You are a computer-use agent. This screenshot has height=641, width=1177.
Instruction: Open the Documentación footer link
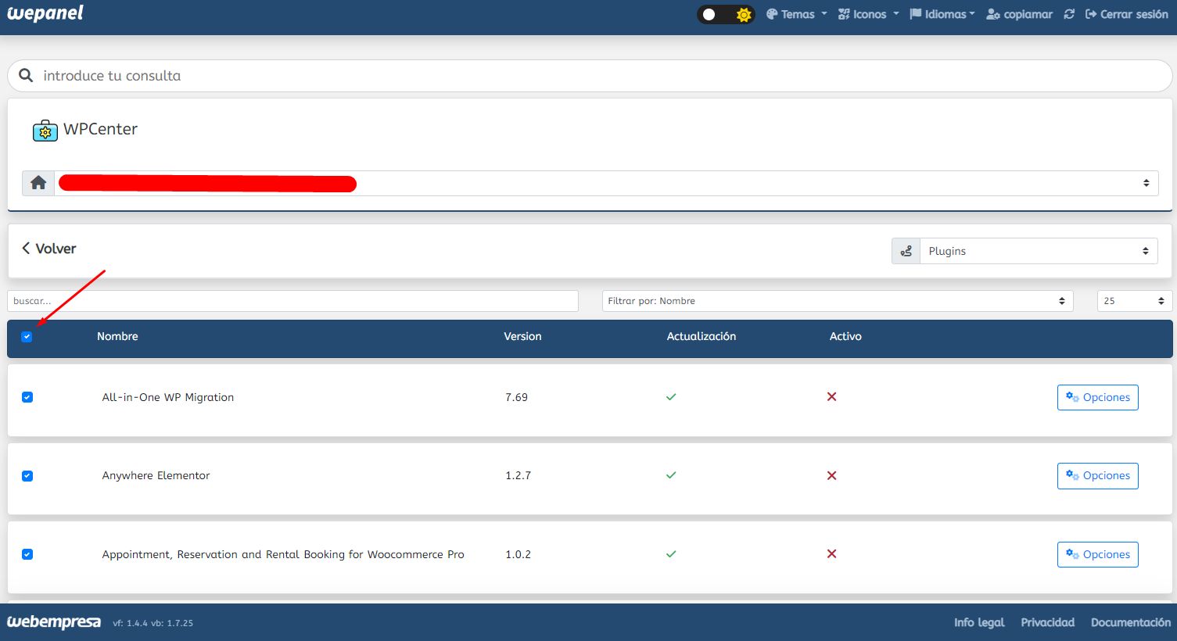pyautogui.click(x=1131, y=622)
